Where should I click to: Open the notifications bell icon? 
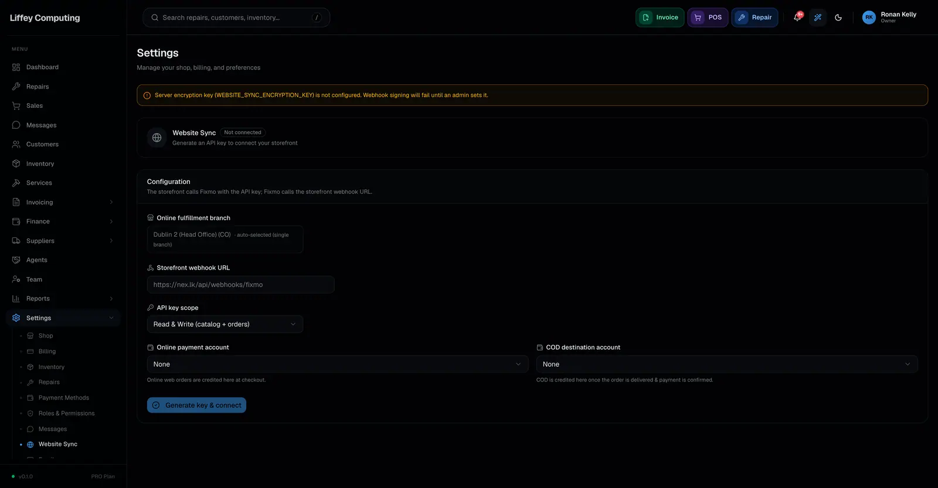point(797,18)
